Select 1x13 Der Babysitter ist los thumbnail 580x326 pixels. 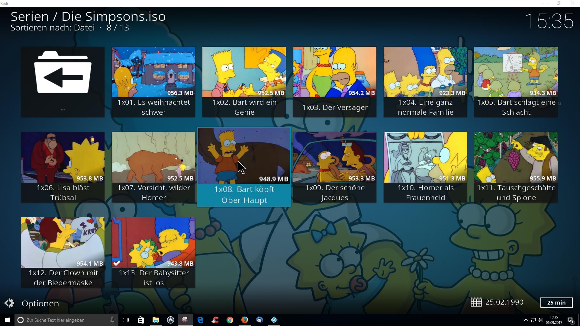(153, 242)
